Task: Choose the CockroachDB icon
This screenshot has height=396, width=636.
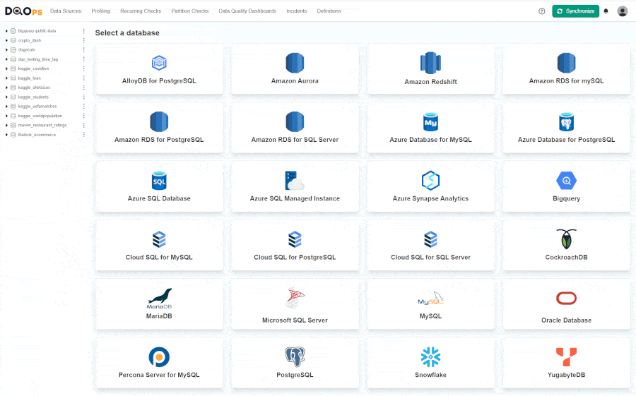Action: pyautogui.click(x=566, y=239)
